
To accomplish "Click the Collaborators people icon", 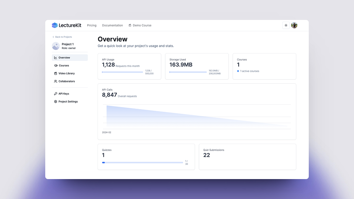I will (x=55, y=81).
